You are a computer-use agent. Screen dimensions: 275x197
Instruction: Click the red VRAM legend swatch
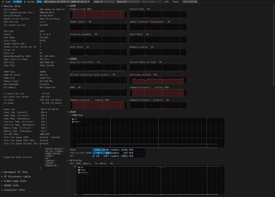(73, 122)
